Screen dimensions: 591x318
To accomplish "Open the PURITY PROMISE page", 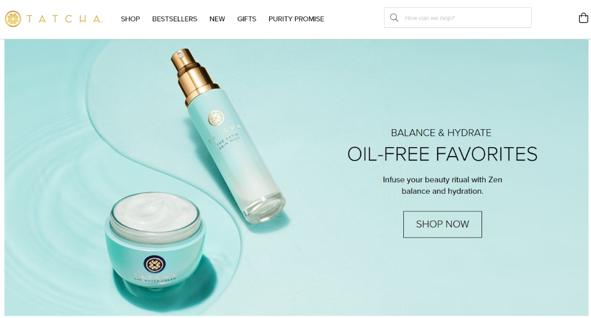I will (x=296, y=19).
